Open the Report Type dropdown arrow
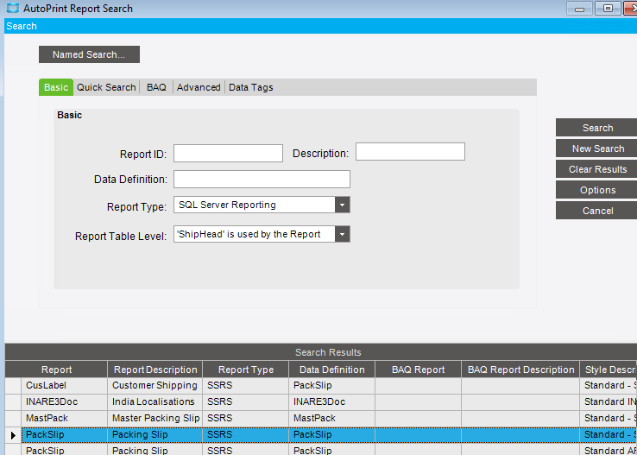 click(x=342, y=205)
